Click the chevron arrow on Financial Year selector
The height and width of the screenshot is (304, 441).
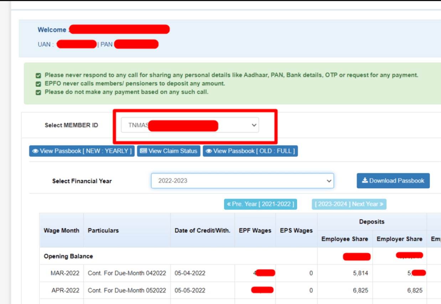[328, 181]
